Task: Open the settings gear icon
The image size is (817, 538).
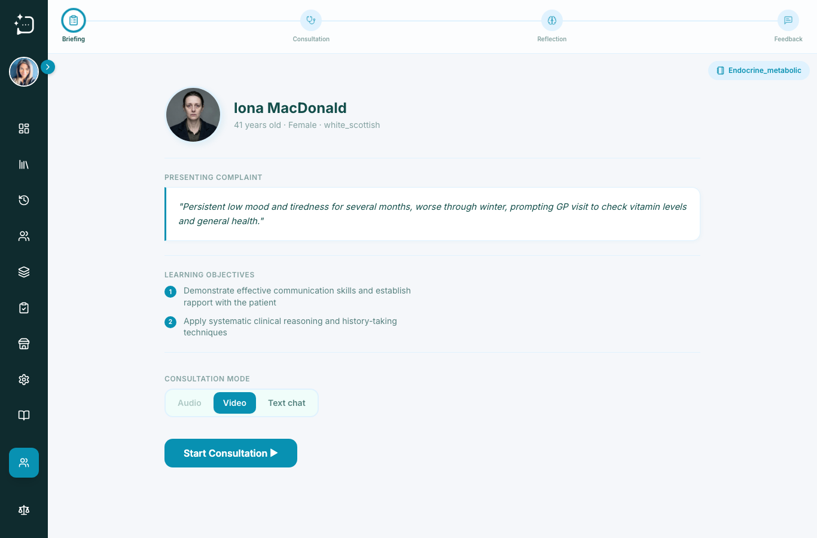Action: 24,380
